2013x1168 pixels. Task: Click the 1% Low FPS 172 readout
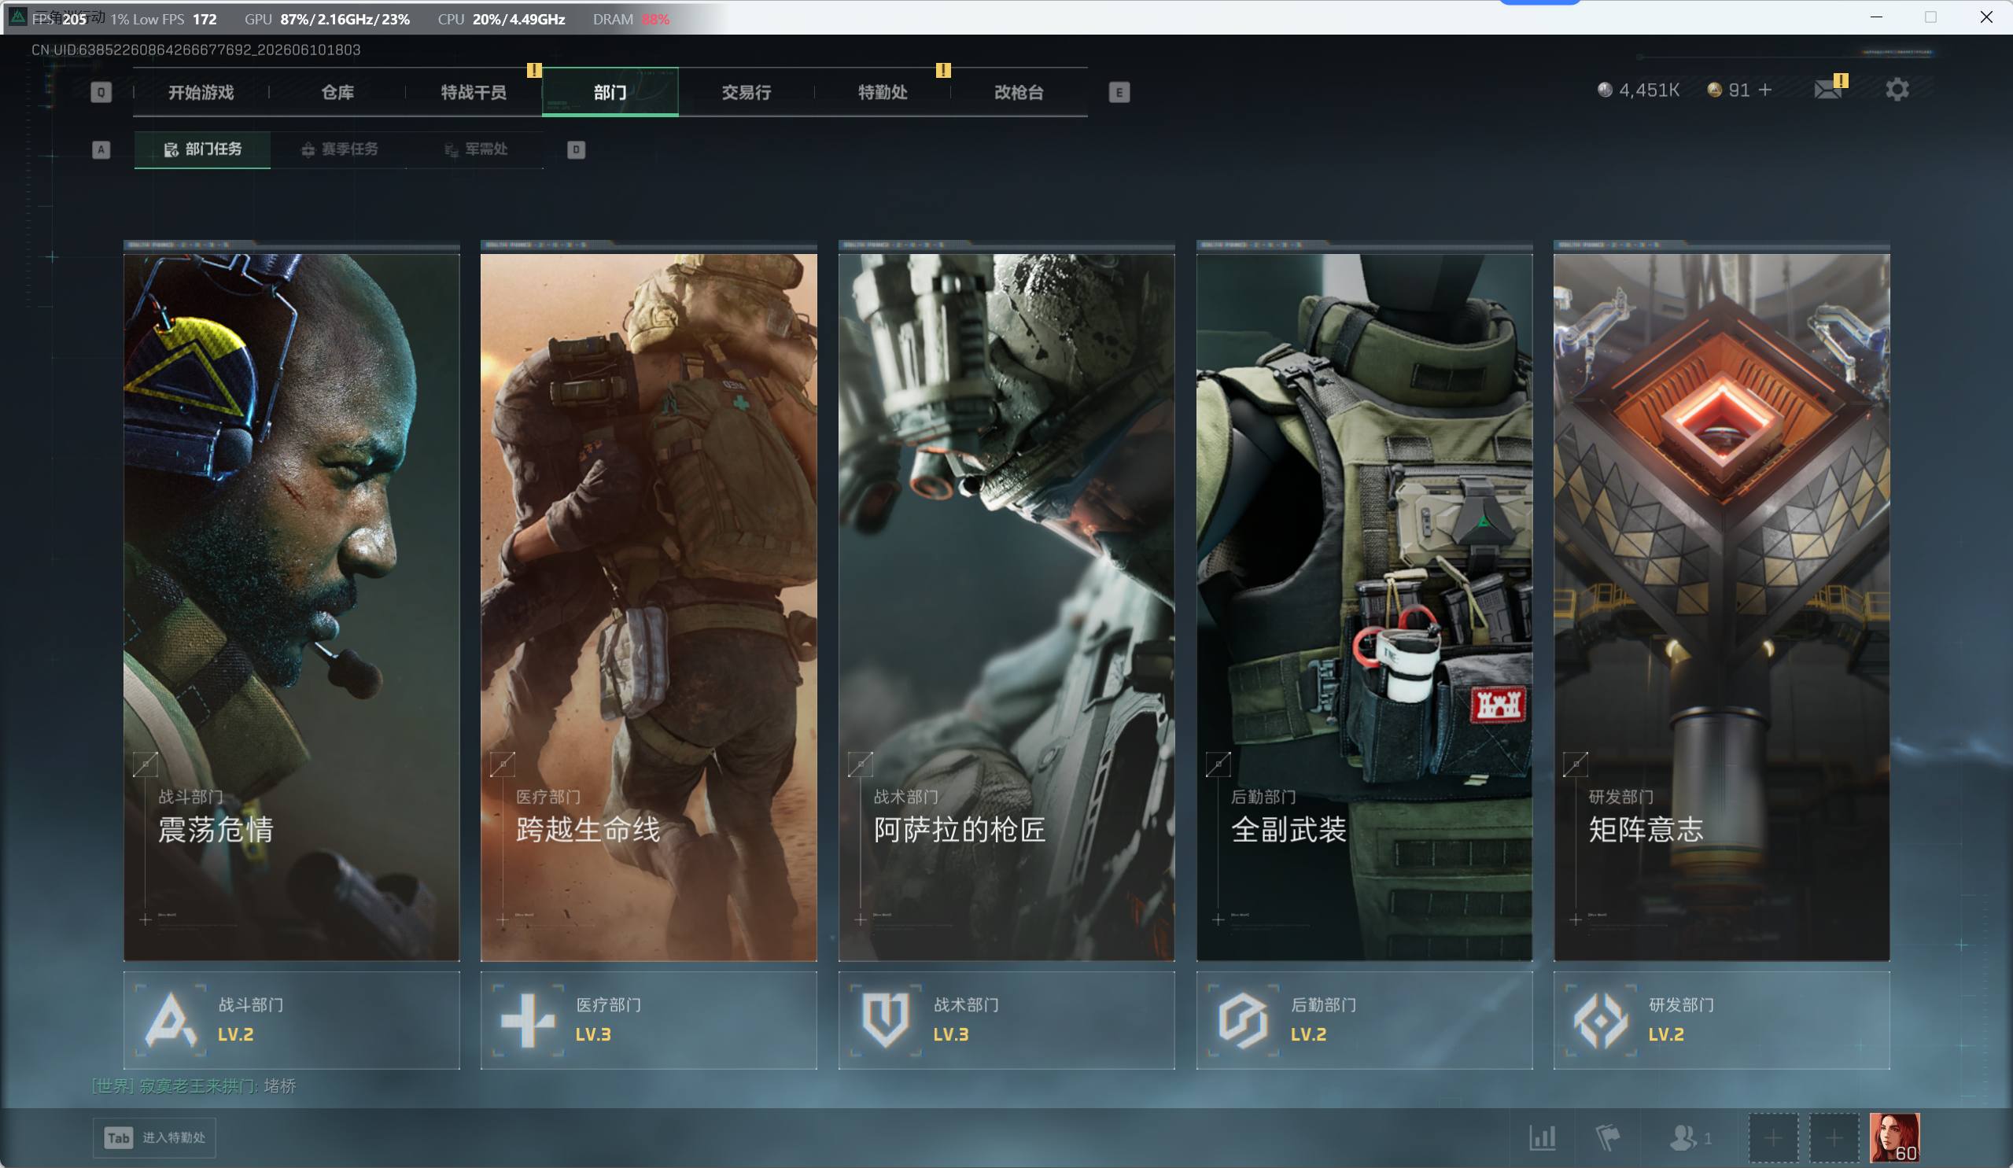click(x=164, y=19)
